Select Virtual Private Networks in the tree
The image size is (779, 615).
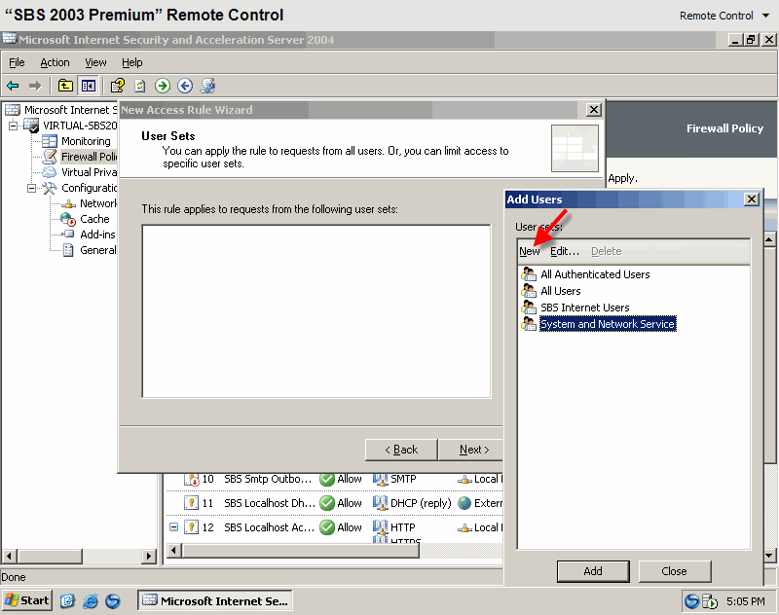[89, 172]
